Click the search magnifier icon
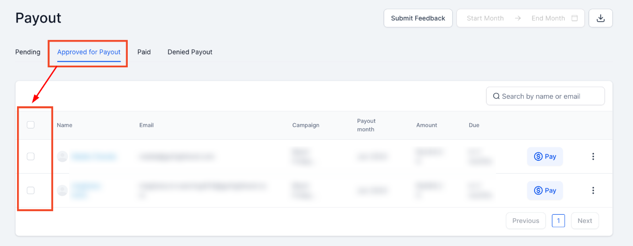 tap(497, 96)
